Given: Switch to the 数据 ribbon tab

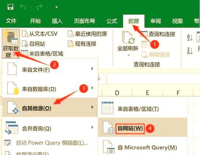Looking at the screenshot, I should (x=134, y=21).
